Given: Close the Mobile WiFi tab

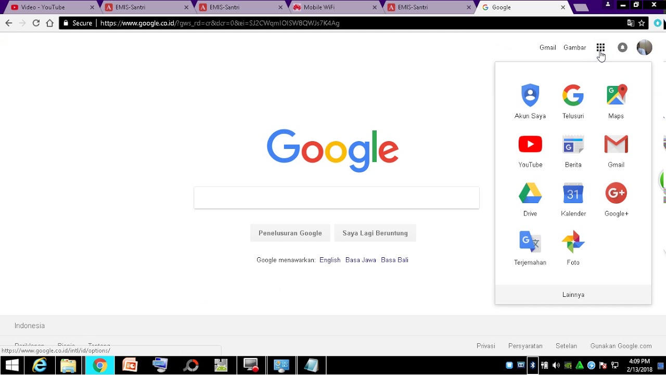Looking at the screenshot, I should (375, 7).
